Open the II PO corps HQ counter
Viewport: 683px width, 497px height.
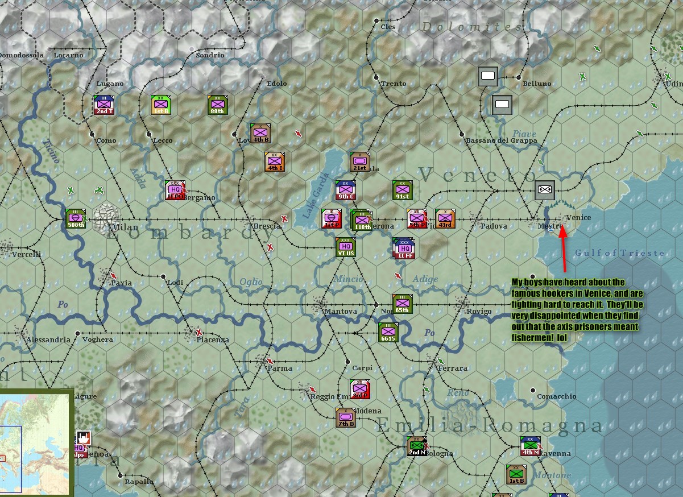click(175, 190)
